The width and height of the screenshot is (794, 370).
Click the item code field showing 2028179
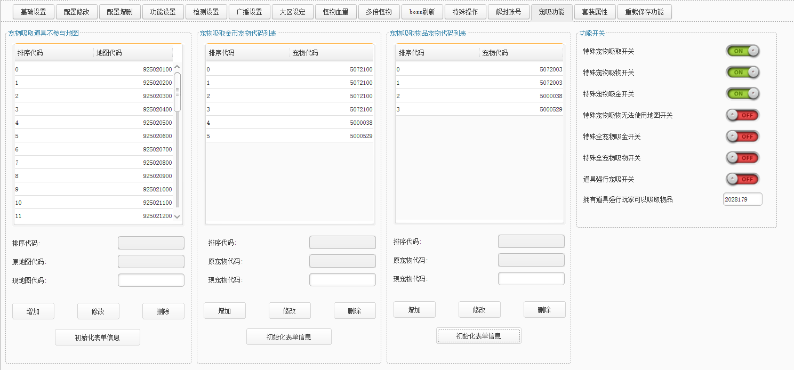pyautogui.click(x=742, y=199)
